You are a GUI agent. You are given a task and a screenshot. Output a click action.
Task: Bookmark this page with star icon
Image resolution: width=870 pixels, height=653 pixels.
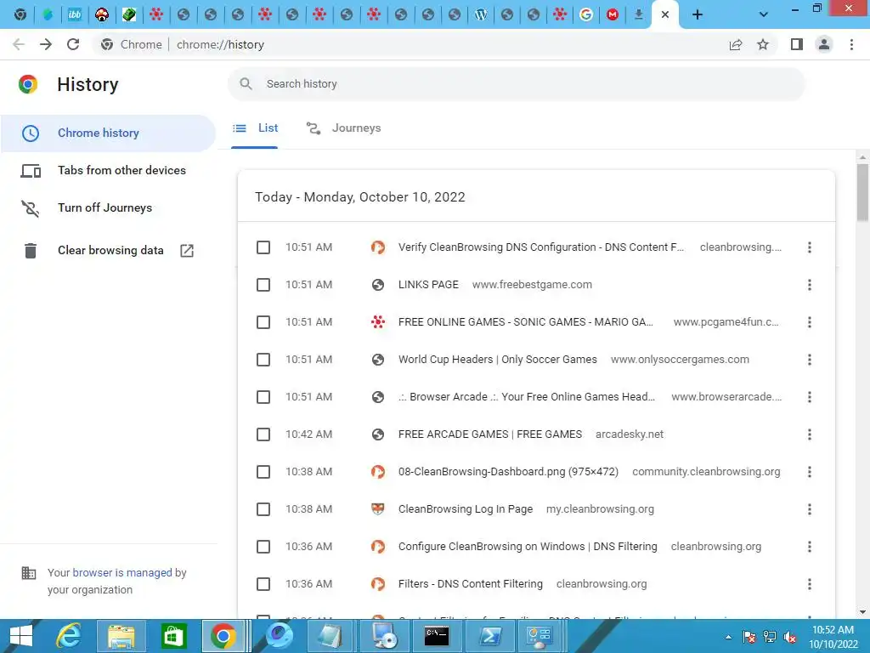[x=763, y=44]
